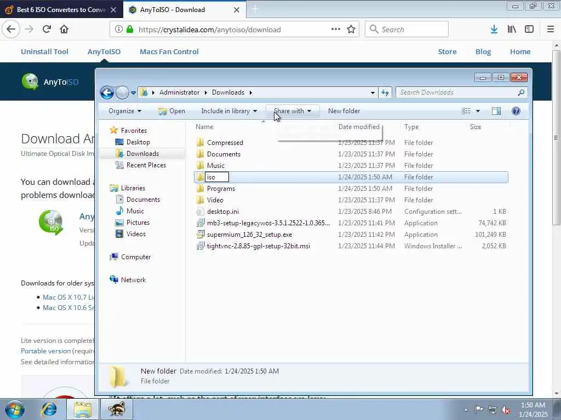Launch Internet Explorer from taskbar

pyautogui.click(x=49, y=409)
